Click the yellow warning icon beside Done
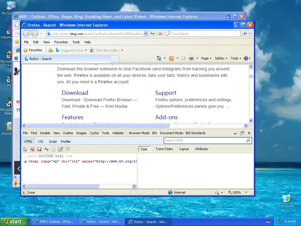Image resolution: width=301 pixels, height=226 pixels. [24, 192]
